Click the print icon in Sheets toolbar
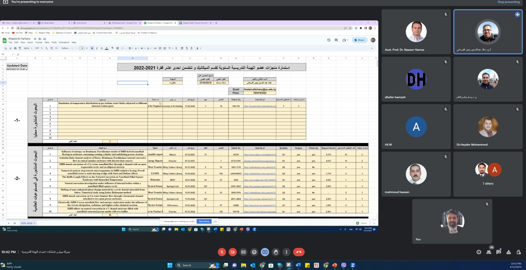This screenshot has width=526, height=270. pos(15,48)
